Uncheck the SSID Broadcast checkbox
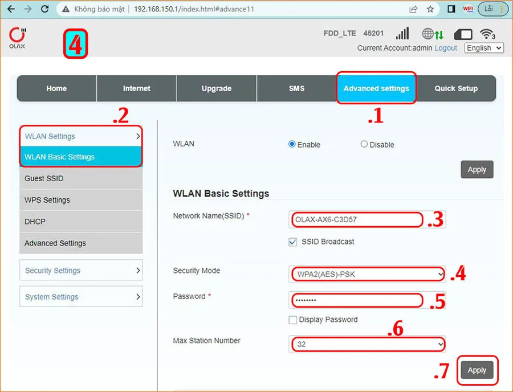Screen dimensions: 513x392 click(293, 242)
